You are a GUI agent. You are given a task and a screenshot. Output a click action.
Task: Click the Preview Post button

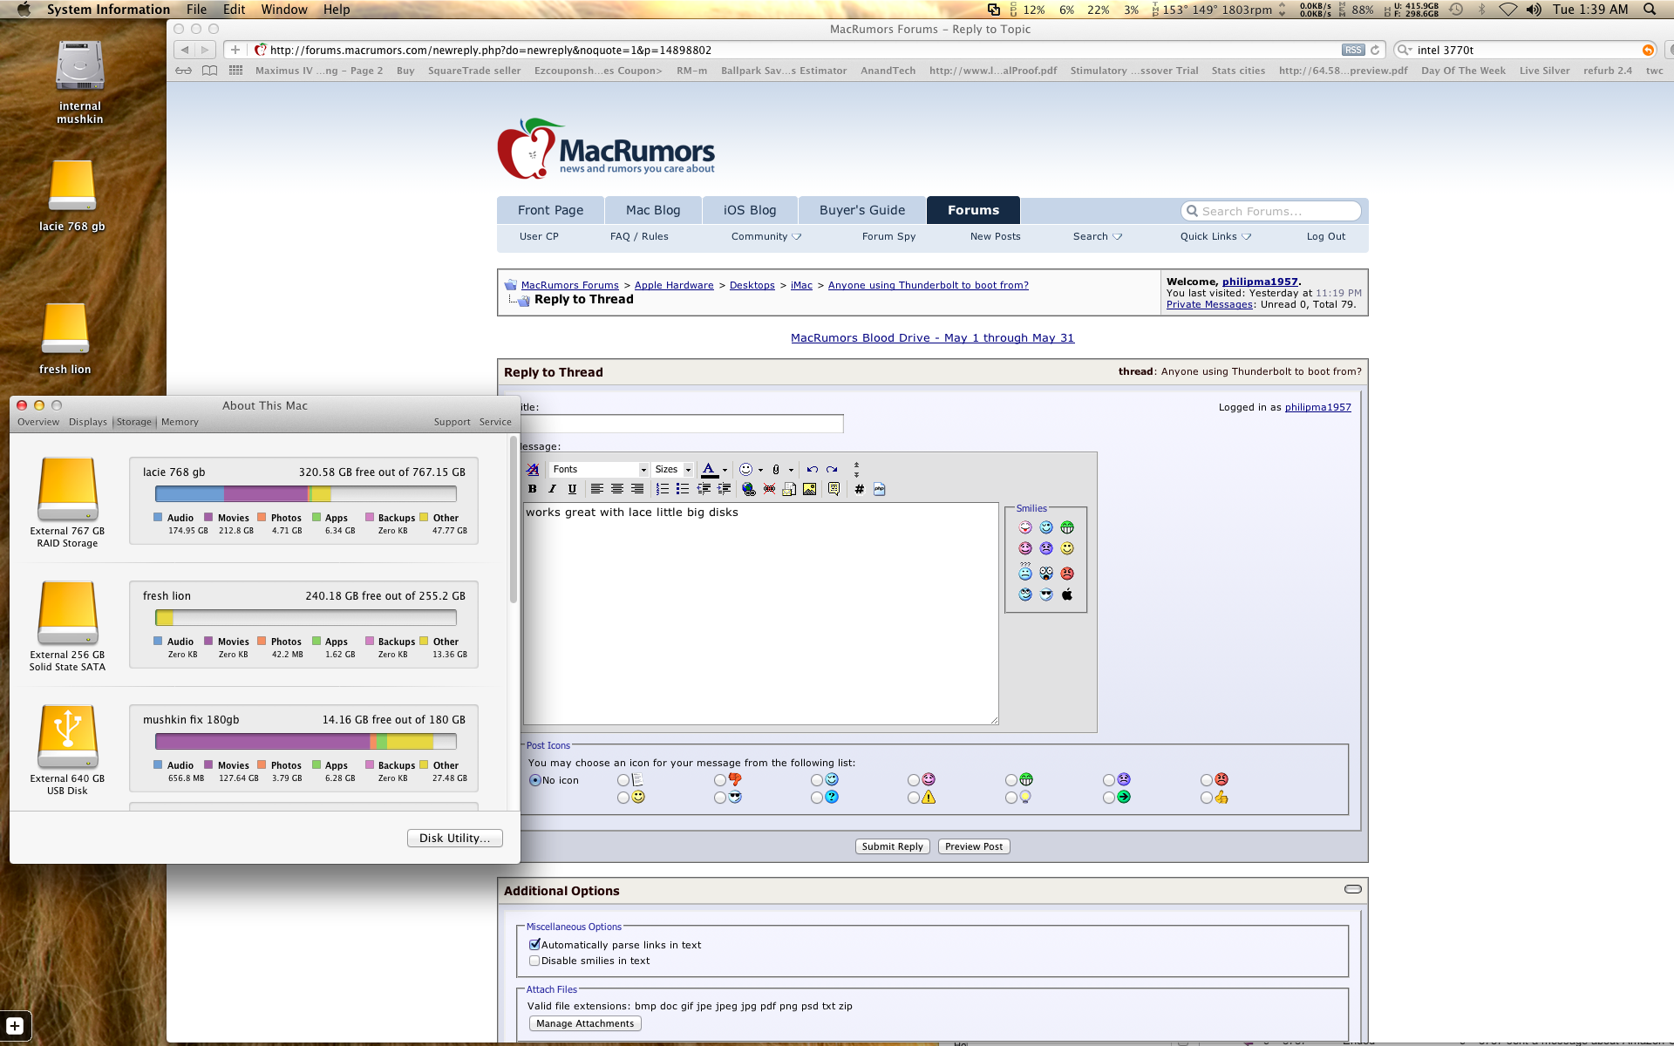pyautogui.click(x=974, y=846)
